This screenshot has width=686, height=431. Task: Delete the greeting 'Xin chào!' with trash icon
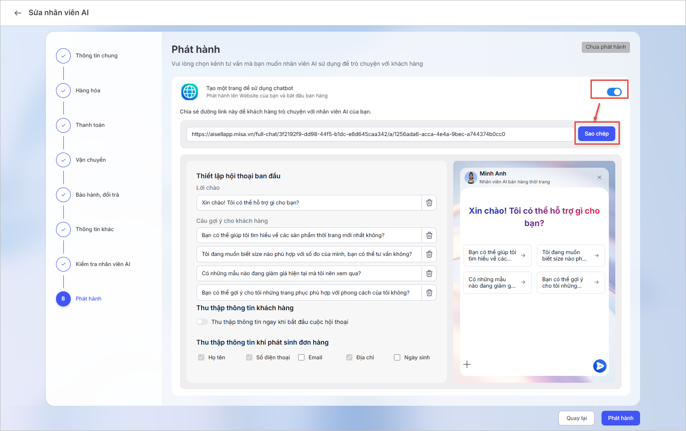429,203
